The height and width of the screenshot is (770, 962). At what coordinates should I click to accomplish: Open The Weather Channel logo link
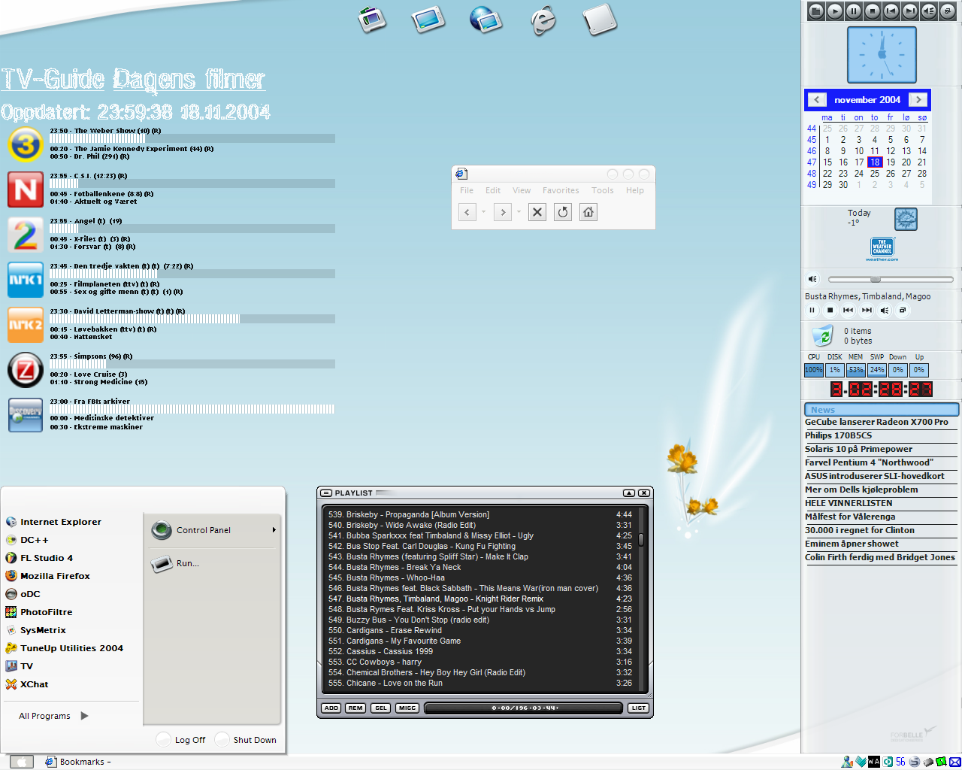click(882, 249)
